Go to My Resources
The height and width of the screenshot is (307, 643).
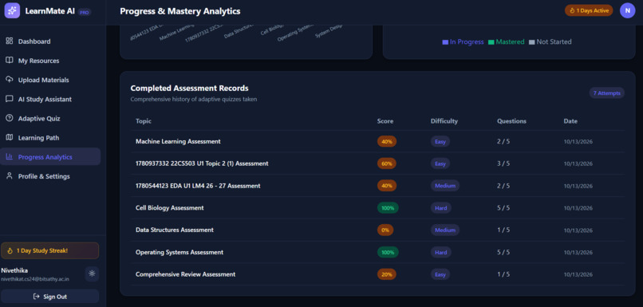coord(50,61)
